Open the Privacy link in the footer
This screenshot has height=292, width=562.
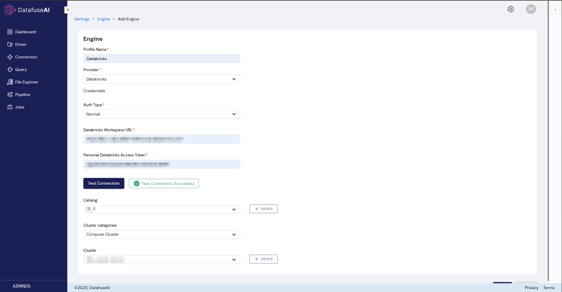(531, 288)
